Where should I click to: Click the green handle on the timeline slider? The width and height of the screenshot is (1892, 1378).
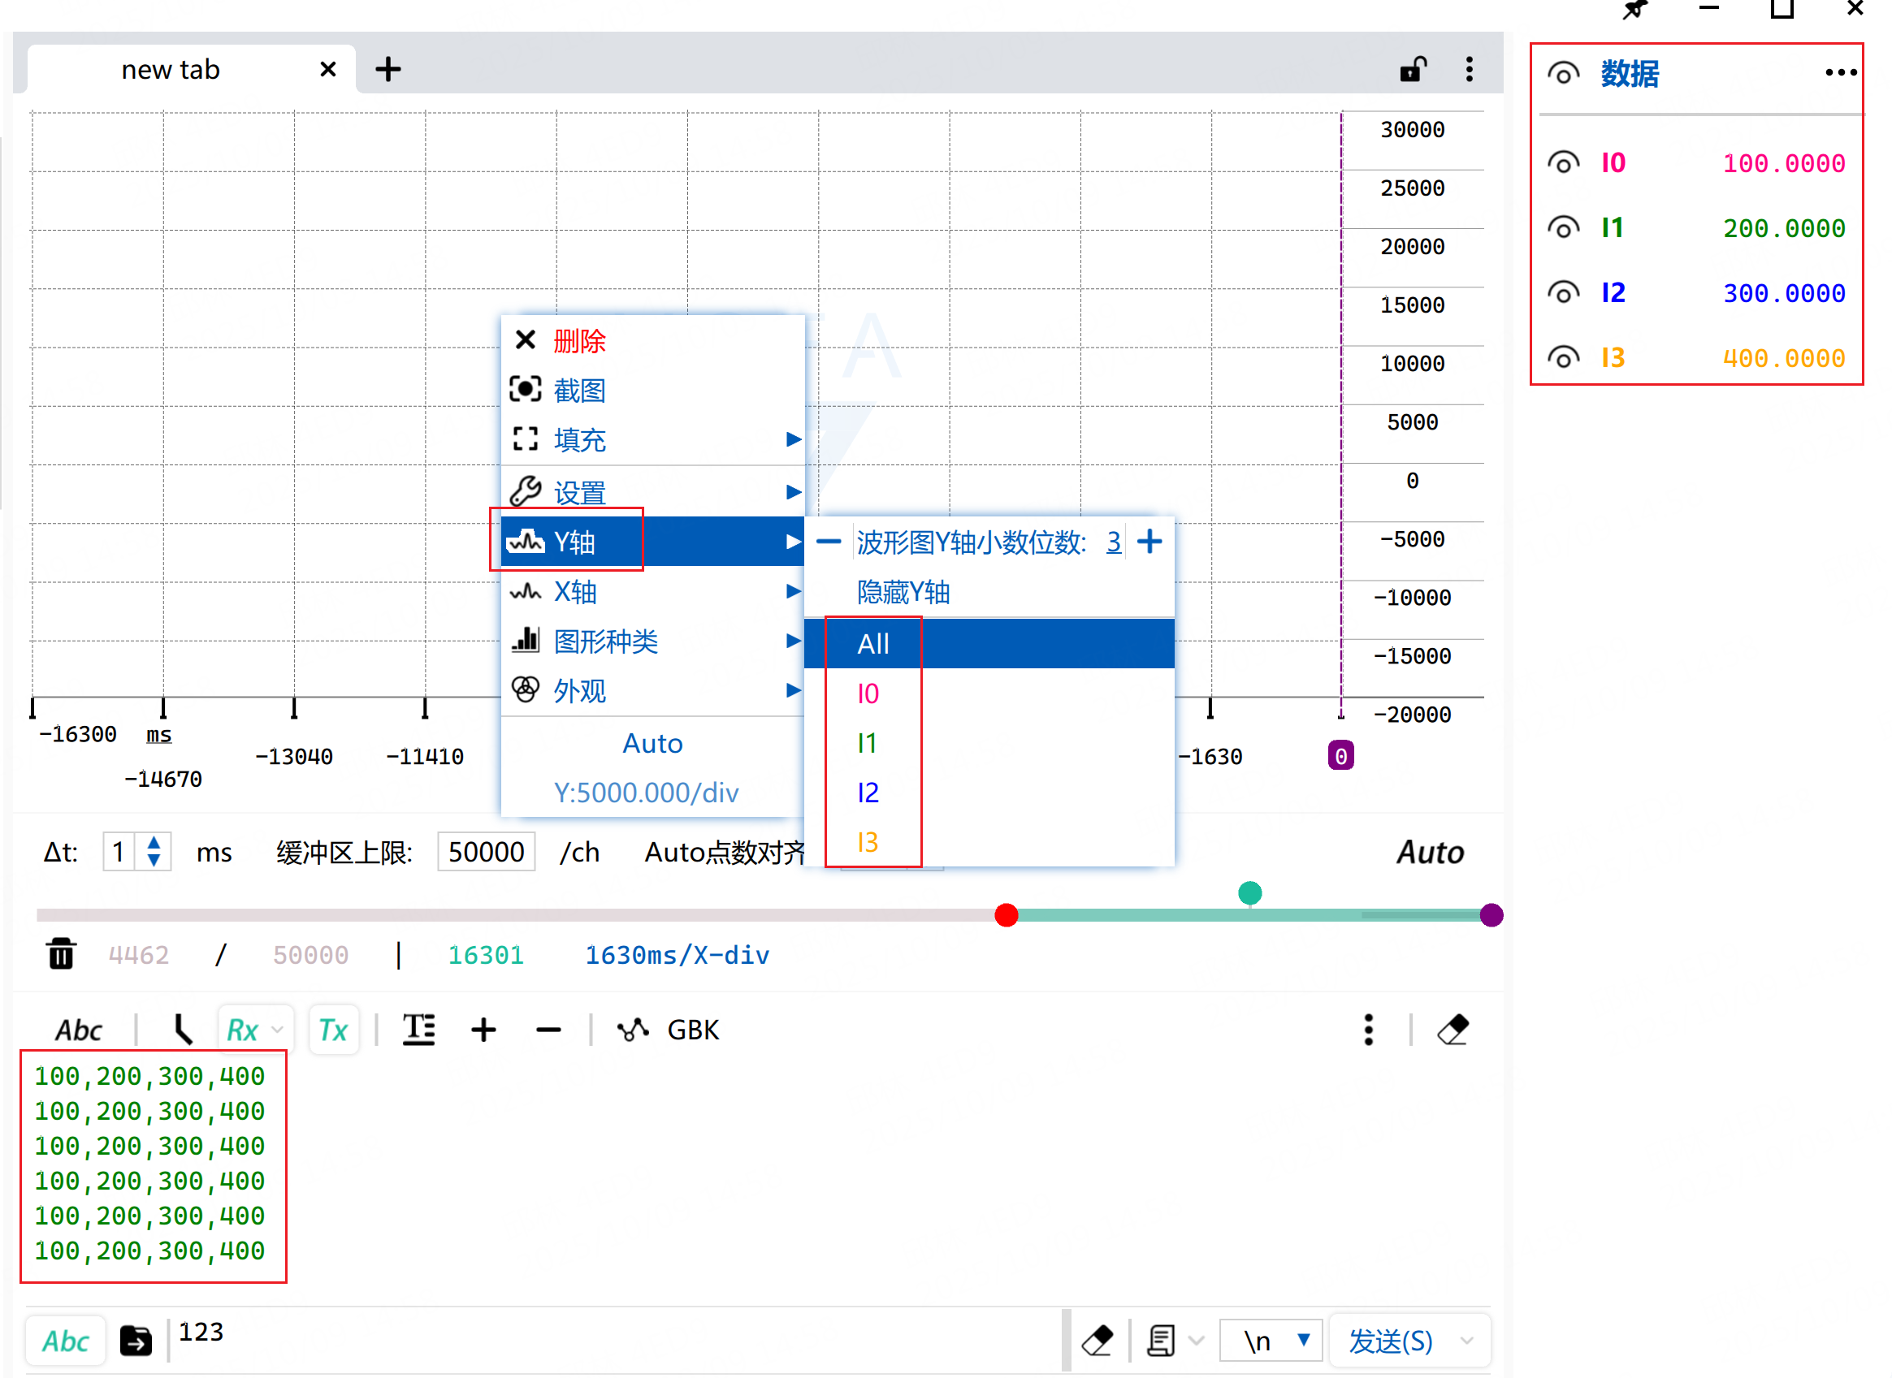tap(1249, 892)
